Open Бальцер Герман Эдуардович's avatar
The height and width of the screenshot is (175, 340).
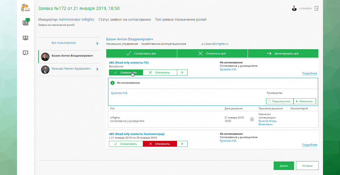pos(45,70)
